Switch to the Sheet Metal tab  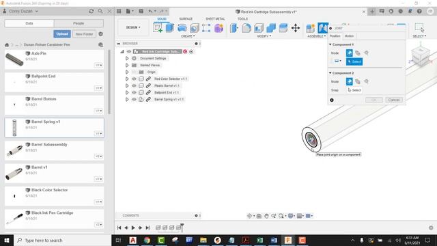tap(215, 18)
